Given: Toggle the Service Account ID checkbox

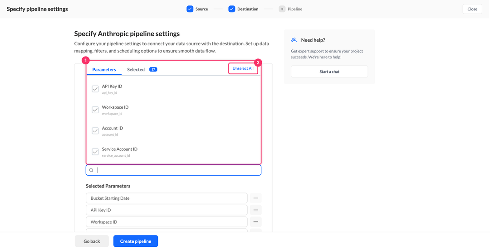Looking at the screenshot, I should click(95, 152).
